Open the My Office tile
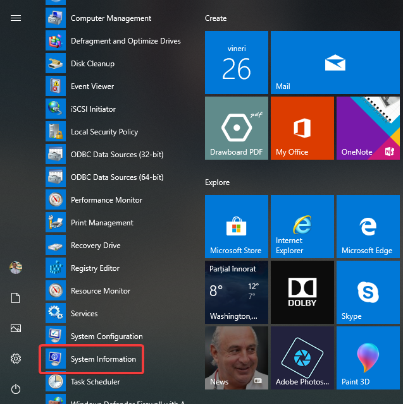 point(302,128)
